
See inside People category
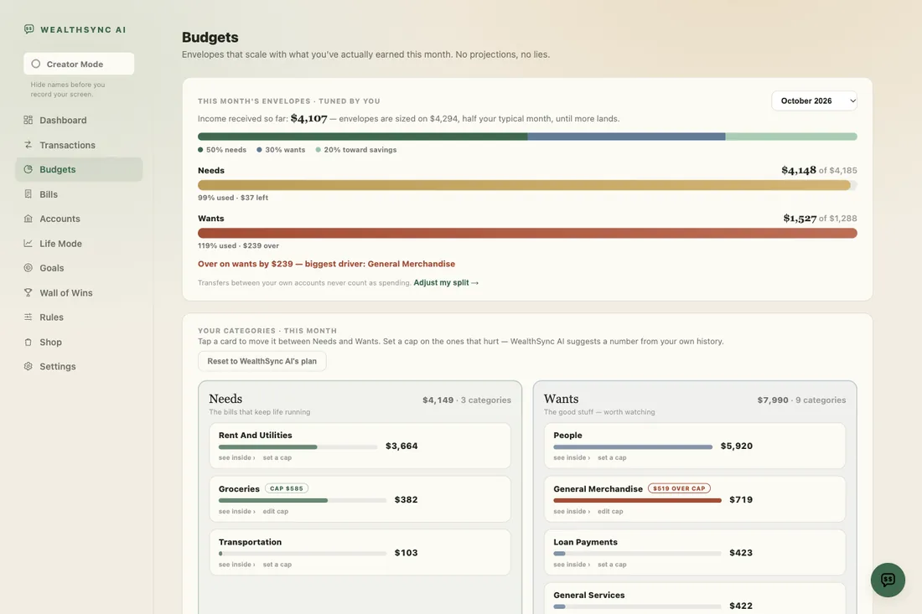point(572,457)
